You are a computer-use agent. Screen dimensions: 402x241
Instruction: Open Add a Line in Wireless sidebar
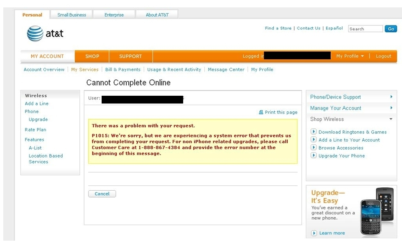pyautogui.click(x=36, y=104)
